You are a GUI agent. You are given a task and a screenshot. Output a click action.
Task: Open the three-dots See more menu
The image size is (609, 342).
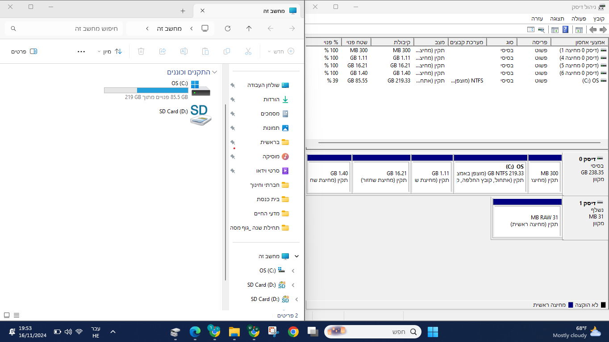pyautogui.click(x=81, y=51)
